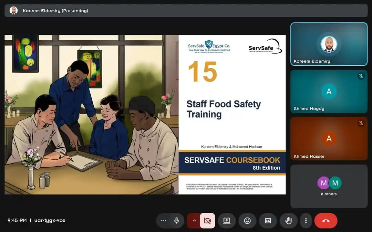Open the '8 others' participants tile
The image size is (372, 232).
[x=329, y=186]
